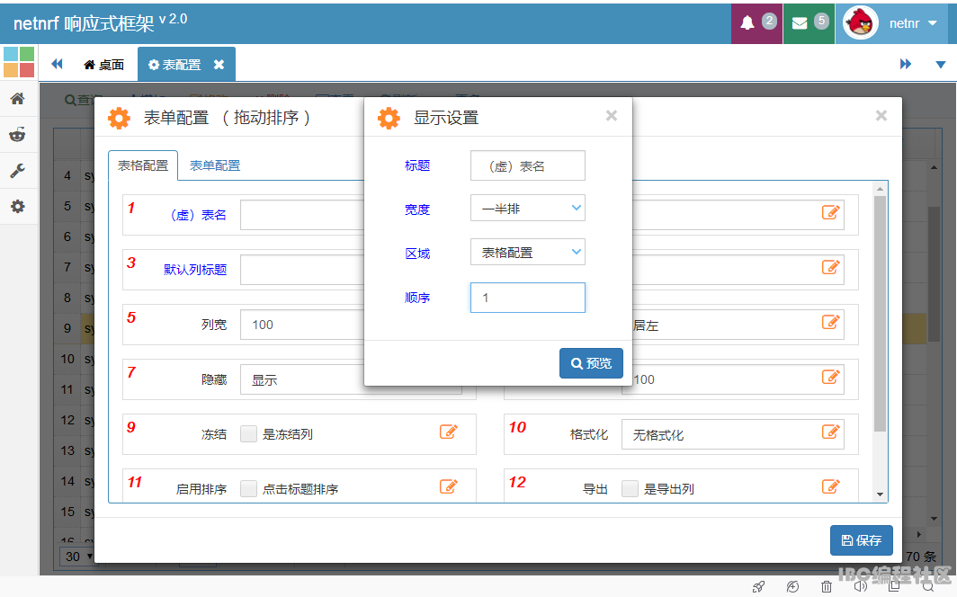Click the 标题 input field

pos(528,165)
